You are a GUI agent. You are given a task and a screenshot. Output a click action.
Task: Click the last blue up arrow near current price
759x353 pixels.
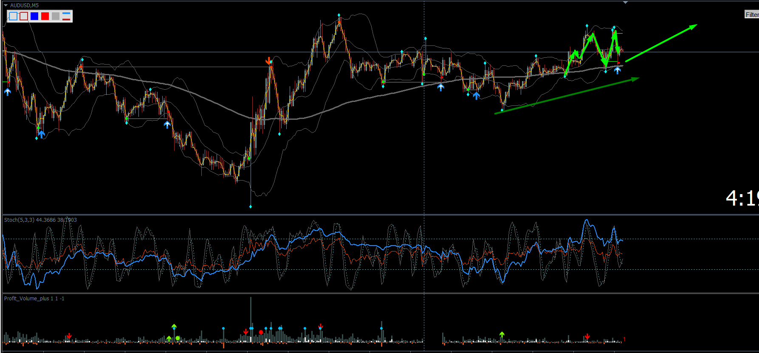coord(618,70)
